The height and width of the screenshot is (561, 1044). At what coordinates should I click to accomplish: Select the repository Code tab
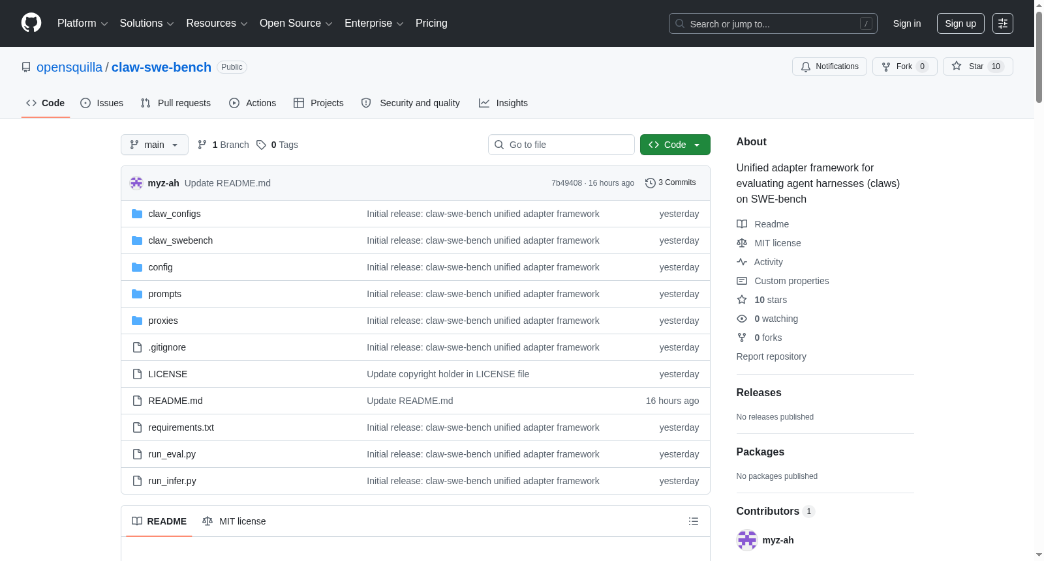point(46,103)
